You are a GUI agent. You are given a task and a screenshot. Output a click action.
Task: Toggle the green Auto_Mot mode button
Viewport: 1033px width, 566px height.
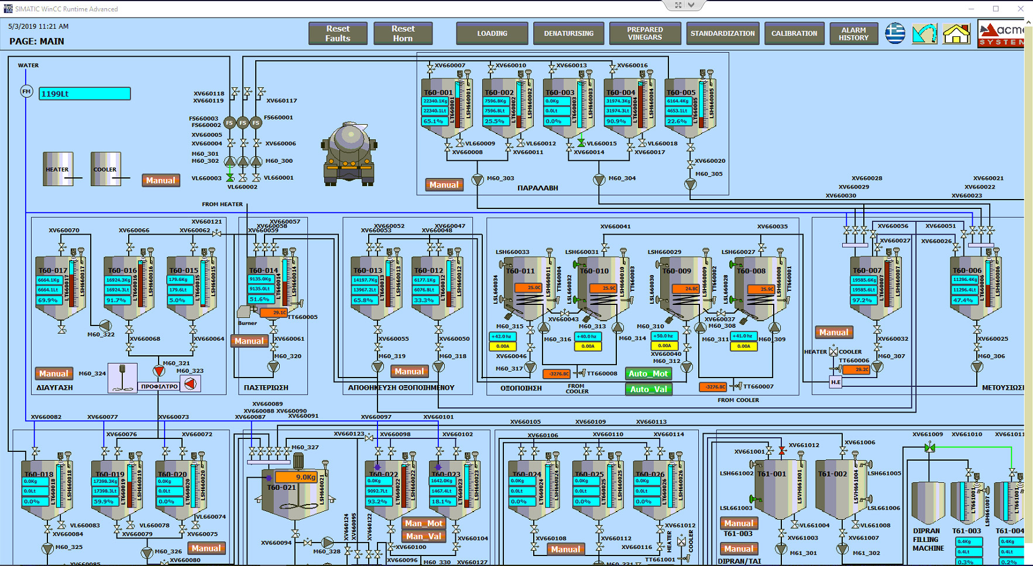pos(648,373)
